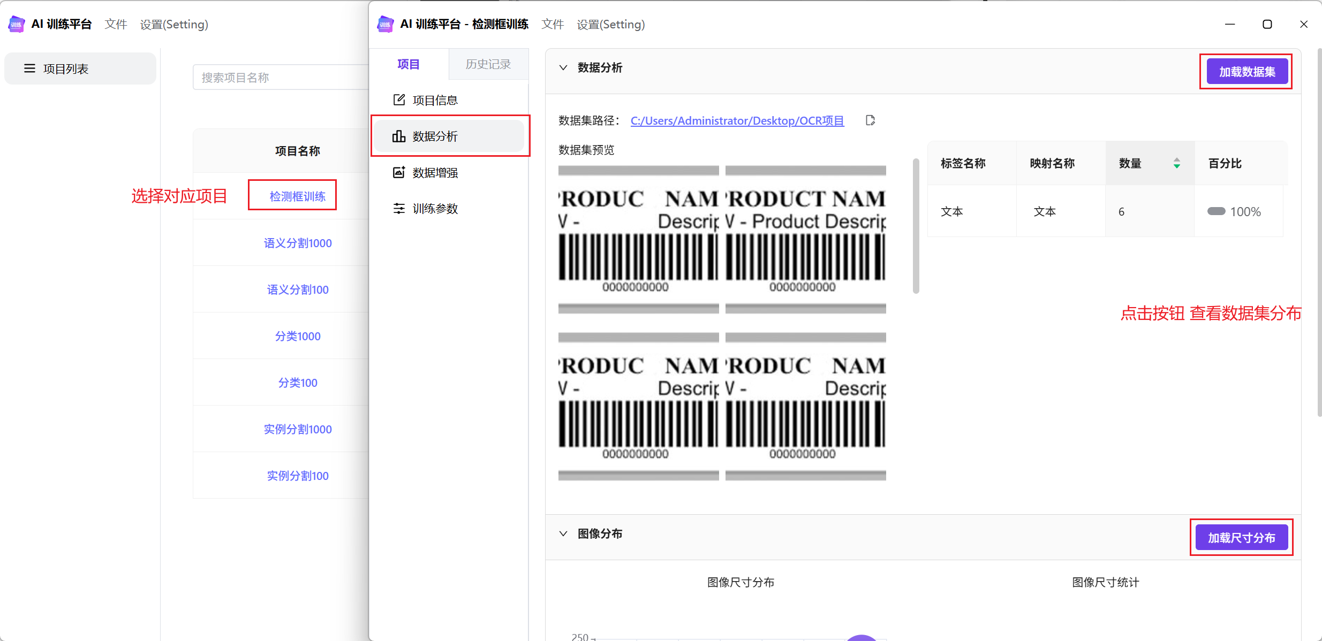
Task: Collapse the 数据分析 section chevron
Action: (x=563, y=67)
